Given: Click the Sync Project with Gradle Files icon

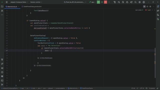Looking at the screenshot, I should click(131, 2).
